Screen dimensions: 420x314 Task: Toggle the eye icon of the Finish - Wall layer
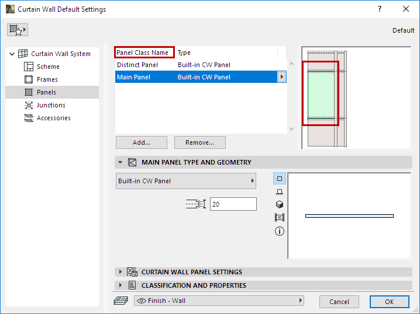[142, 301]
